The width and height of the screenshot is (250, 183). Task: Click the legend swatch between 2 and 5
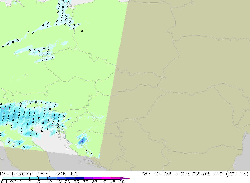34,178
